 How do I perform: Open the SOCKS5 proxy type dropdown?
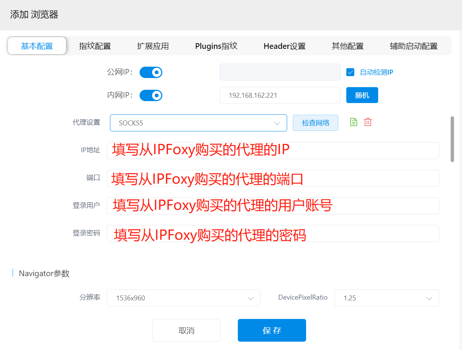point(198,123)
